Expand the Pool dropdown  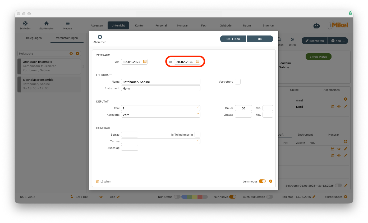pos(198,108)
